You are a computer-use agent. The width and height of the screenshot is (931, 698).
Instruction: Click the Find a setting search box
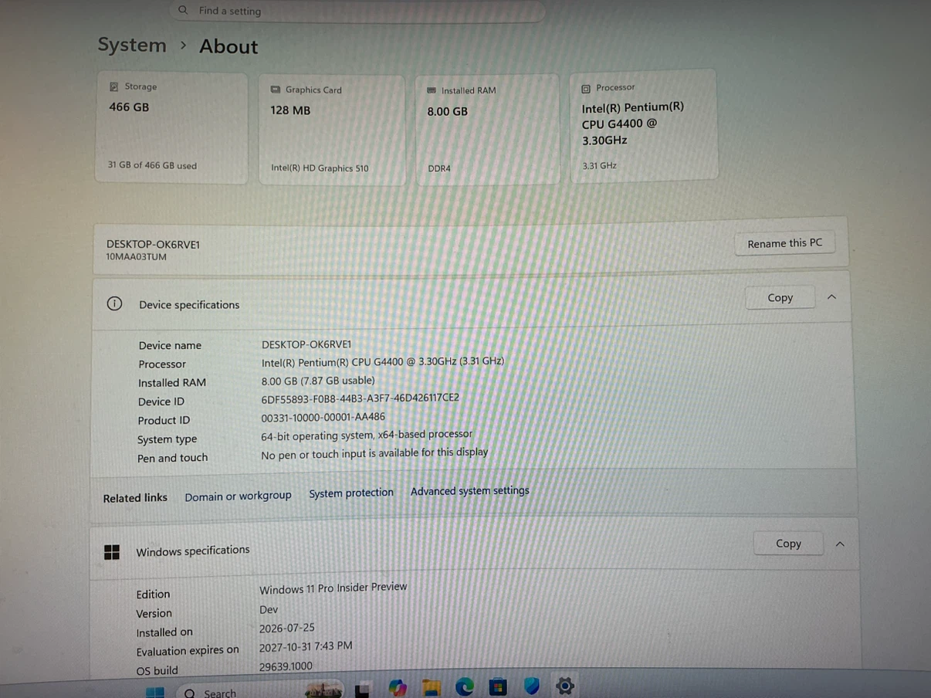coord(357,11)
